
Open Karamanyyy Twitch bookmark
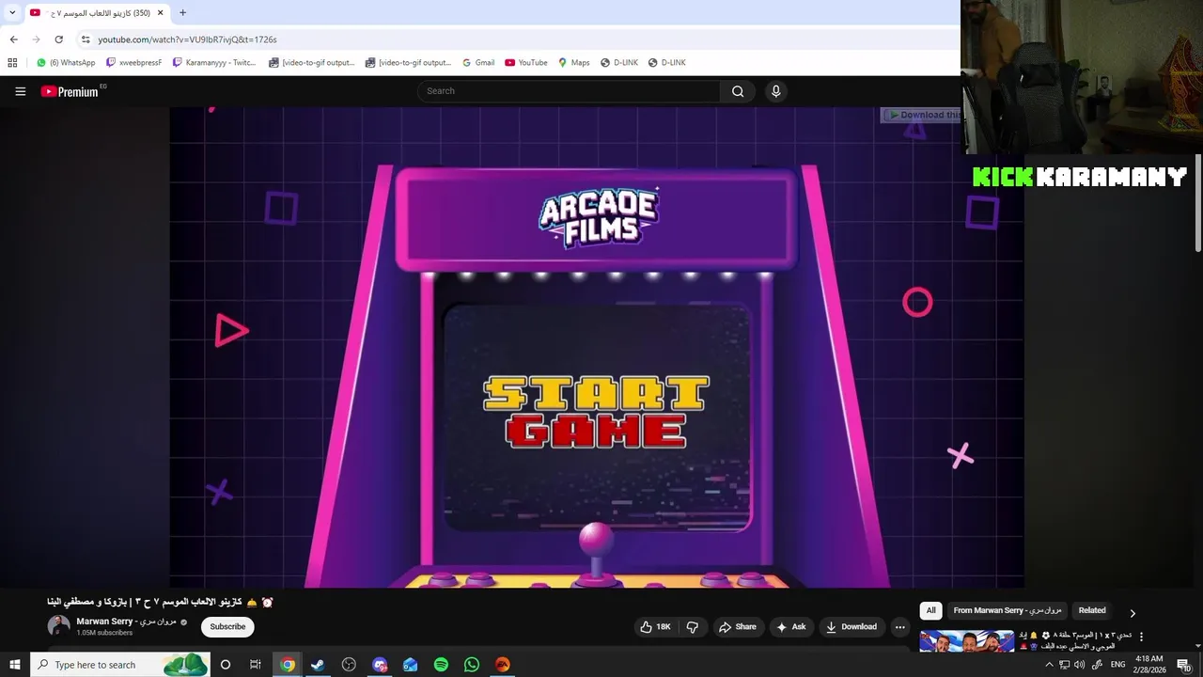point(214,63)
